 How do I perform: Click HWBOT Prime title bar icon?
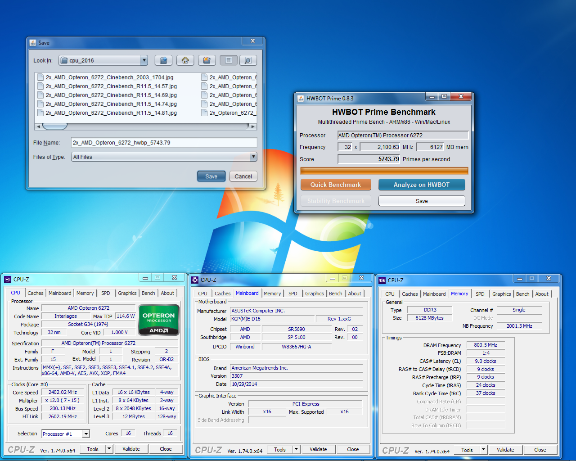pyautogui.click(x=301, y=98)
